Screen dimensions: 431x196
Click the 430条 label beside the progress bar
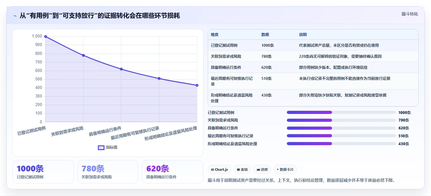coord(403,144)
